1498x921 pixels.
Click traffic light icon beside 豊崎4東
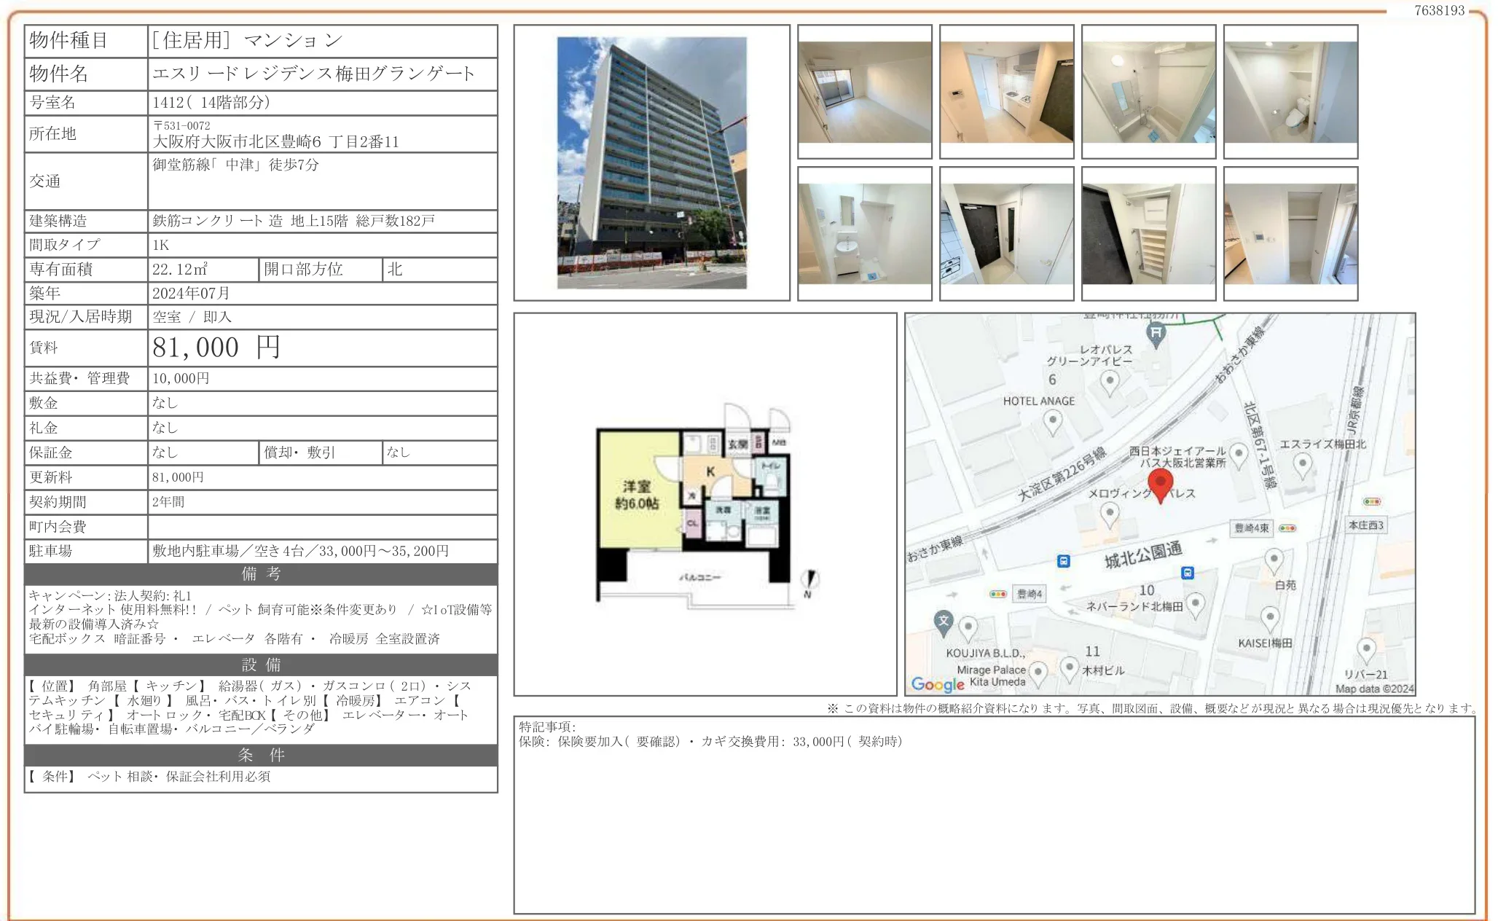[x=1287, y=528]
